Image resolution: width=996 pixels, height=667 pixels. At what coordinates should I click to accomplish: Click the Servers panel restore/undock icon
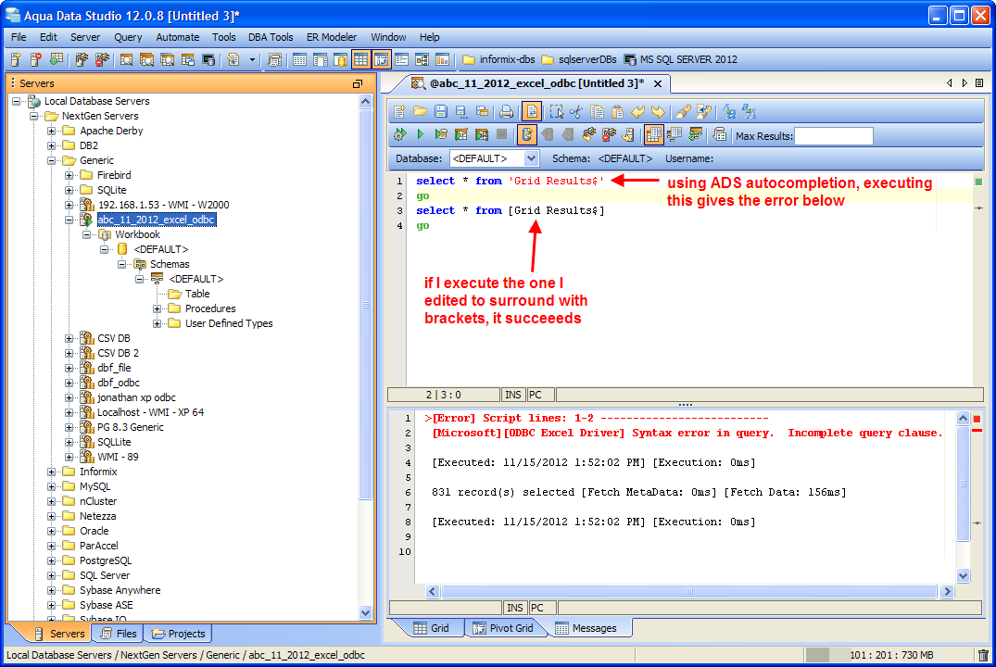(358, 84)
